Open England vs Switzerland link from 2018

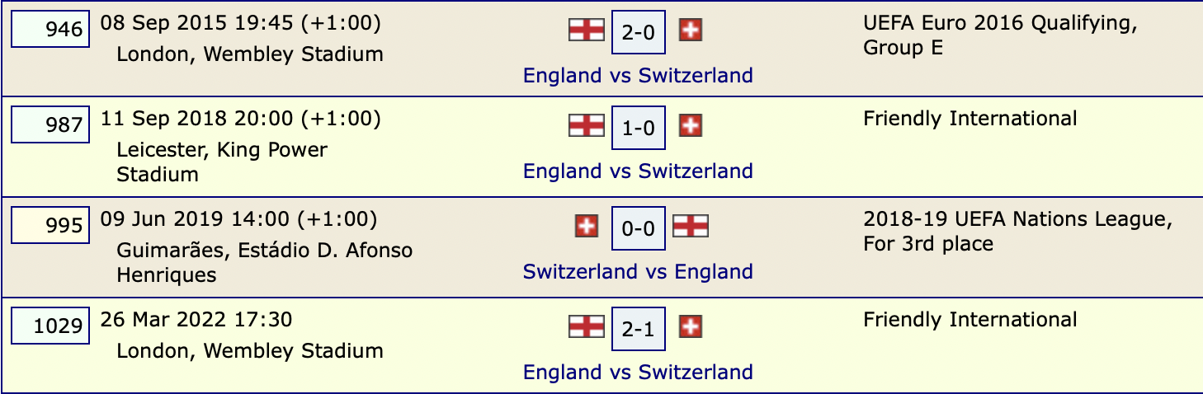[639, 171]
